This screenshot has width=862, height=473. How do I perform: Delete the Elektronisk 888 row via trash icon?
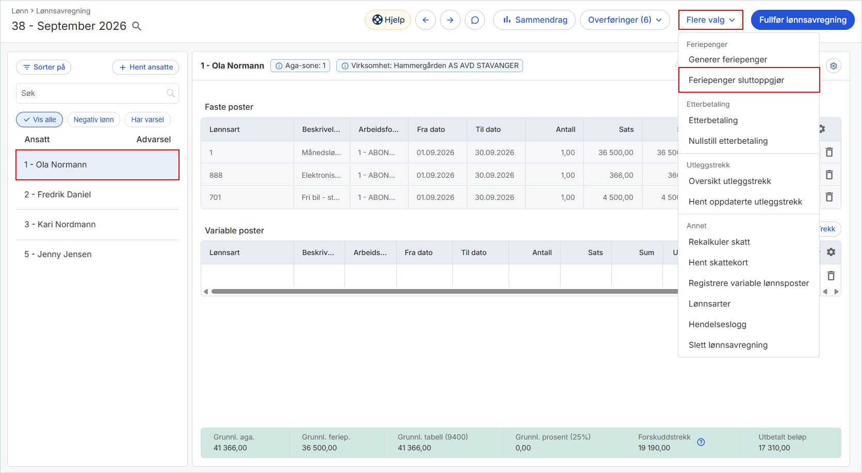pos(830,175)
